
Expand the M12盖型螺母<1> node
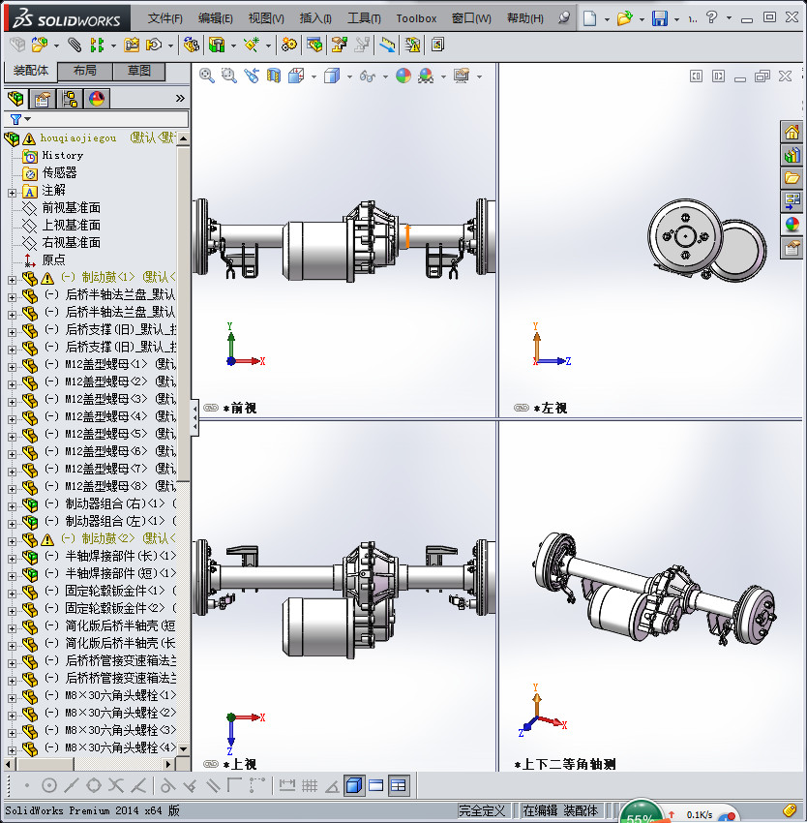12,367
